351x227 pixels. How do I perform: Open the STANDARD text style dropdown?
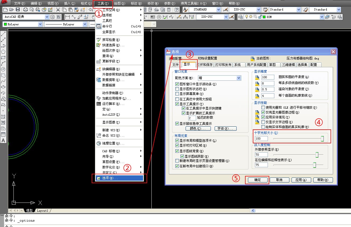[205, 10]
